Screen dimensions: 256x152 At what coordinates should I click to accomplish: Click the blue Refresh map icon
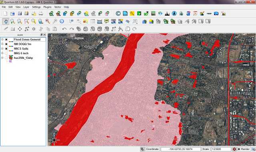pos(62,21)
